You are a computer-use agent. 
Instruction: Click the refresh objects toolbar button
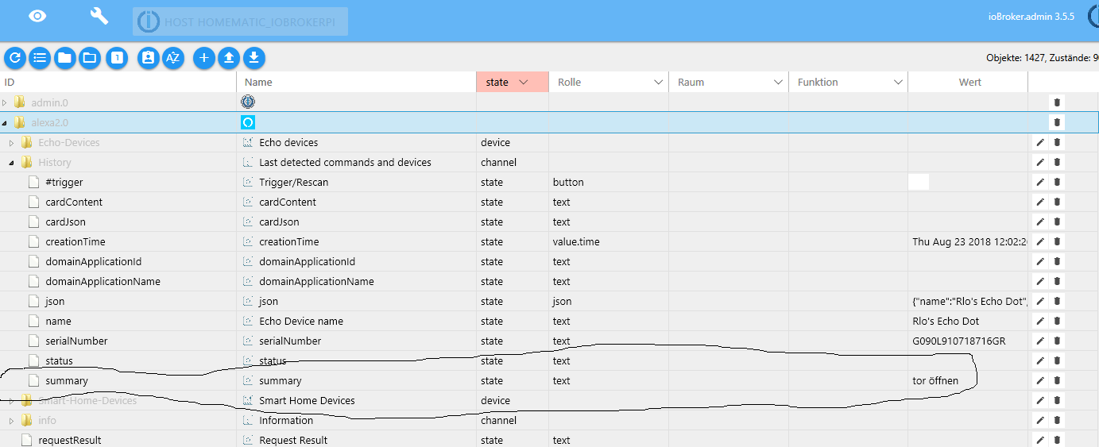15,58
